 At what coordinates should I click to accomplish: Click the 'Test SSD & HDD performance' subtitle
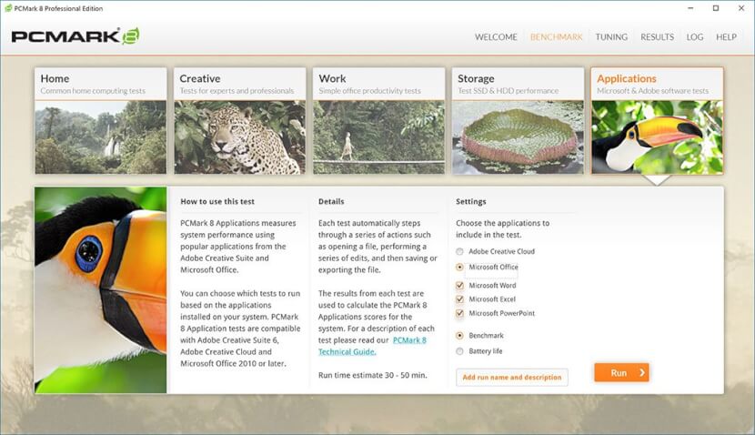click(508, 91)
